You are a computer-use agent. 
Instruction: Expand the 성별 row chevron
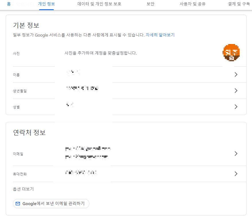tap(236, 107)
